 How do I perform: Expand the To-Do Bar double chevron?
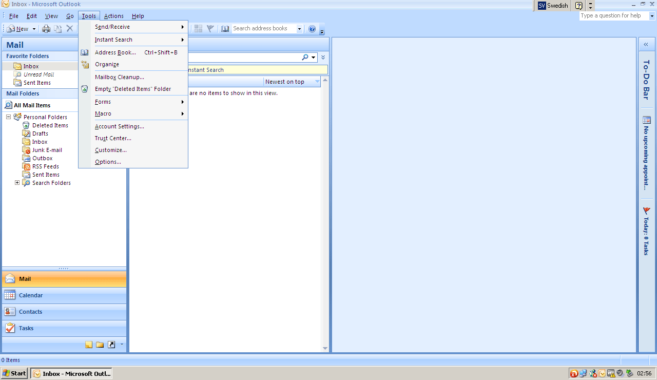[646, 45]
